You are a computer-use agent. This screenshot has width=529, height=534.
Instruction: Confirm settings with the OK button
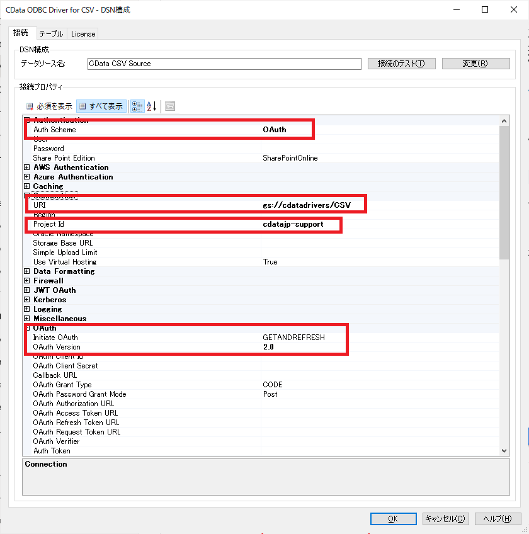click(x=393, y=518)
